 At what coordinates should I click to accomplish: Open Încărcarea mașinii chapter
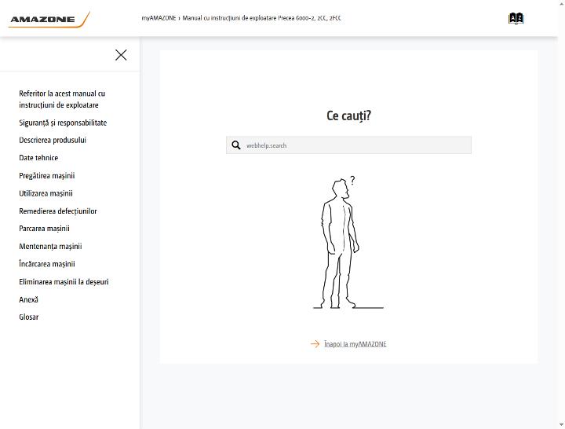[x=47, y=264]
